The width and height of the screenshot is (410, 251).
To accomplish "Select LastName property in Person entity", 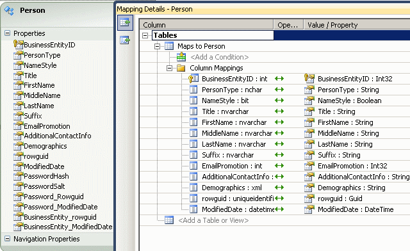I will pyautogui.click(x=39, y=106).
